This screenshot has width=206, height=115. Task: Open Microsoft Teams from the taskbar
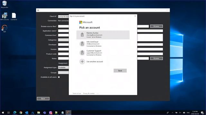point(44,112)
